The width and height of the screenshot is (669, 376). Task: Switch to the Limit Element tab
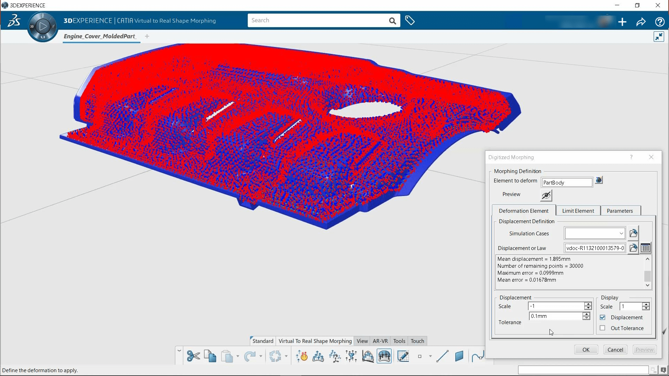(578, 211)
